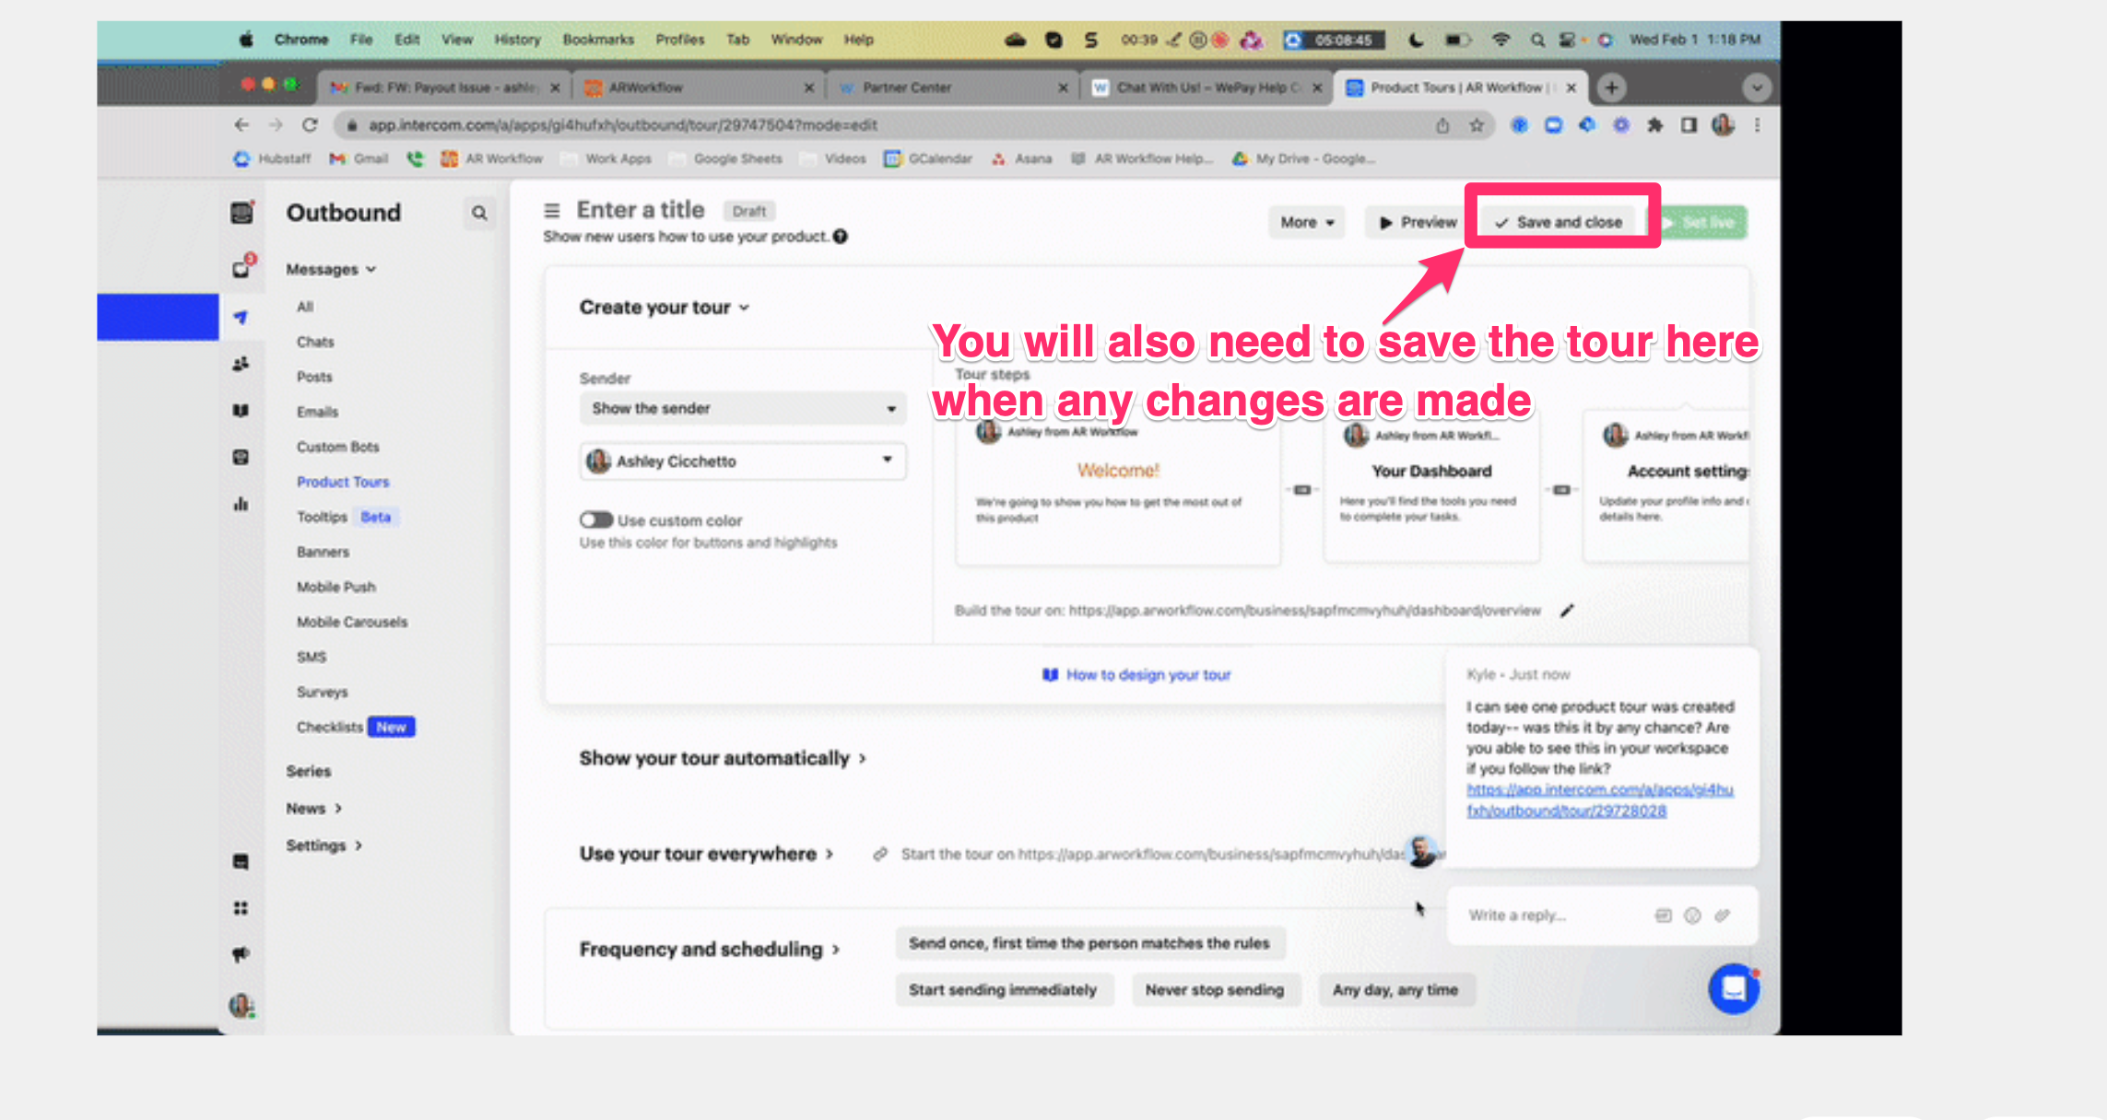
Task: Open the Chrome extensions puzzle icon
Action: [x=1655, y=125]
